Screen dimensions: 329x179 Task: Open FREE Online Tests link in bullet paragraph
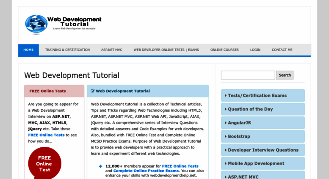180,166
